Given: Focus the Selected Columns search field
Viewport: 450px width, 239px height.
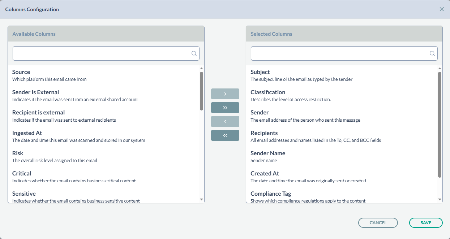Looking at the screenshot, I should click(340, 53).
